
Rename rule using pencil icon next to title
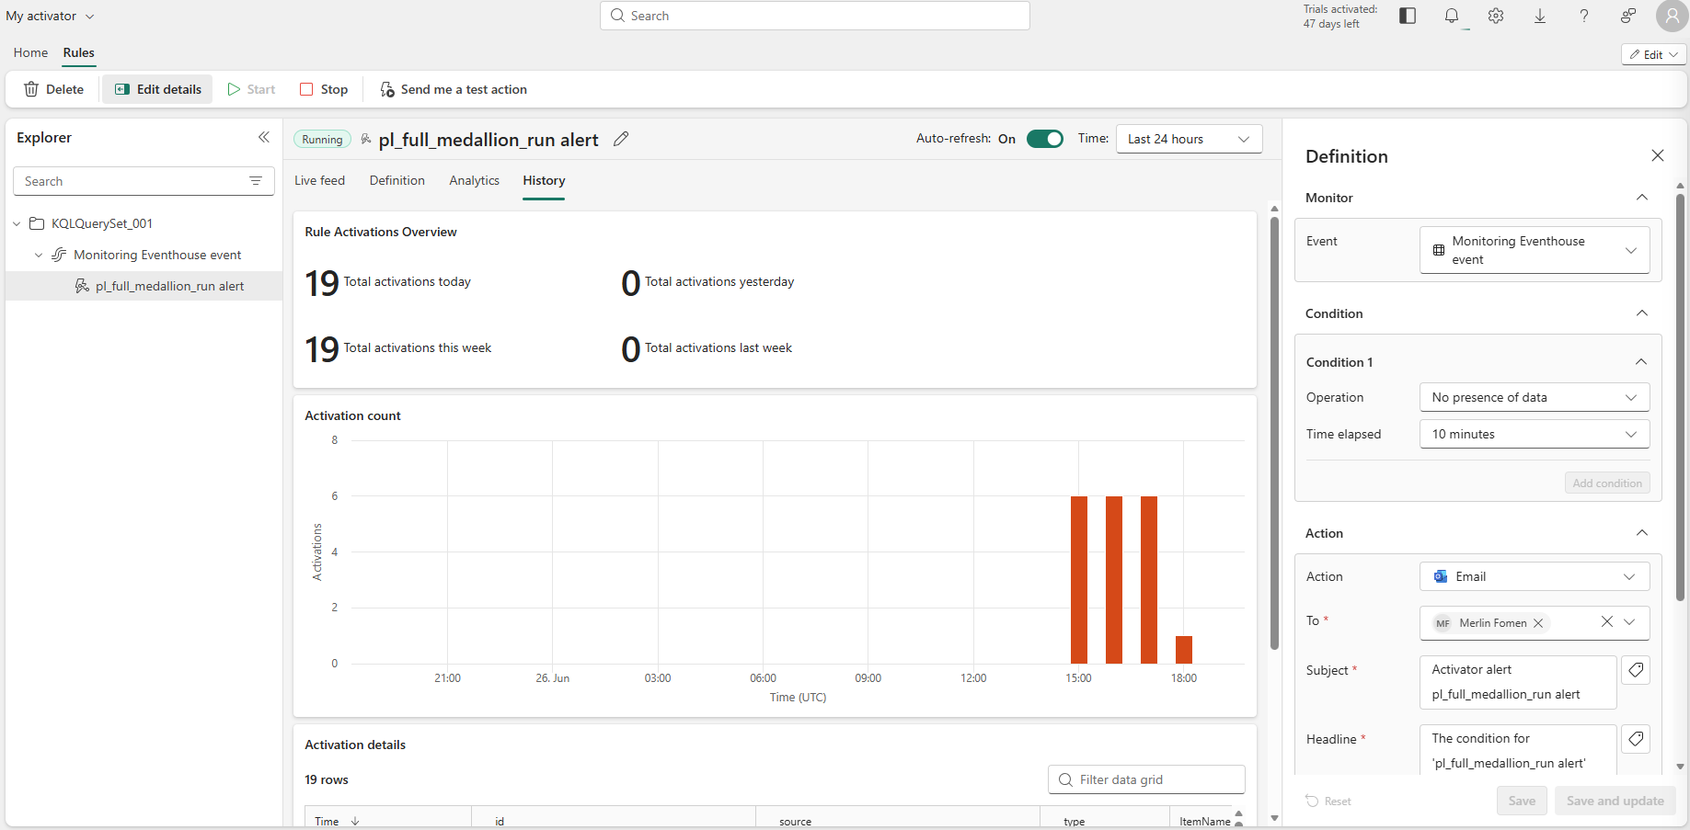pos(621,139)
